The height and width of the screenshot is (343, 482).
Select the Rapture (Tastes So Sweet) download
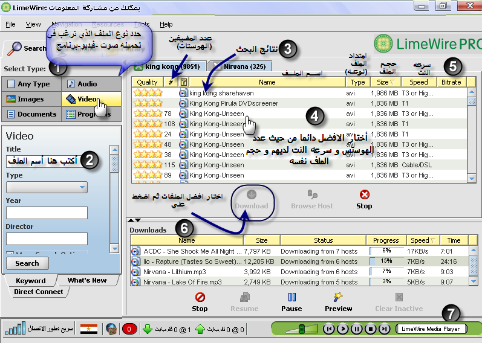(x=300, y=261)
